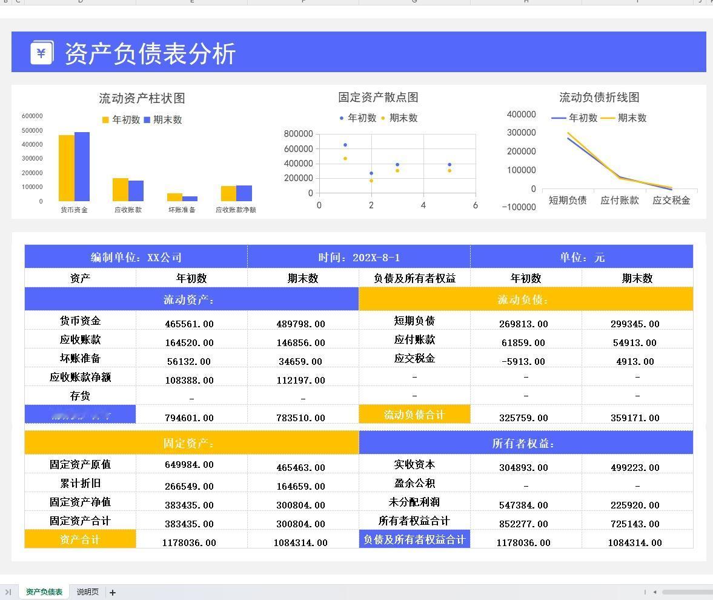713x600 pixels.
Task: Select the cell with value 112197.00
Action: click(x=303, y=376)
